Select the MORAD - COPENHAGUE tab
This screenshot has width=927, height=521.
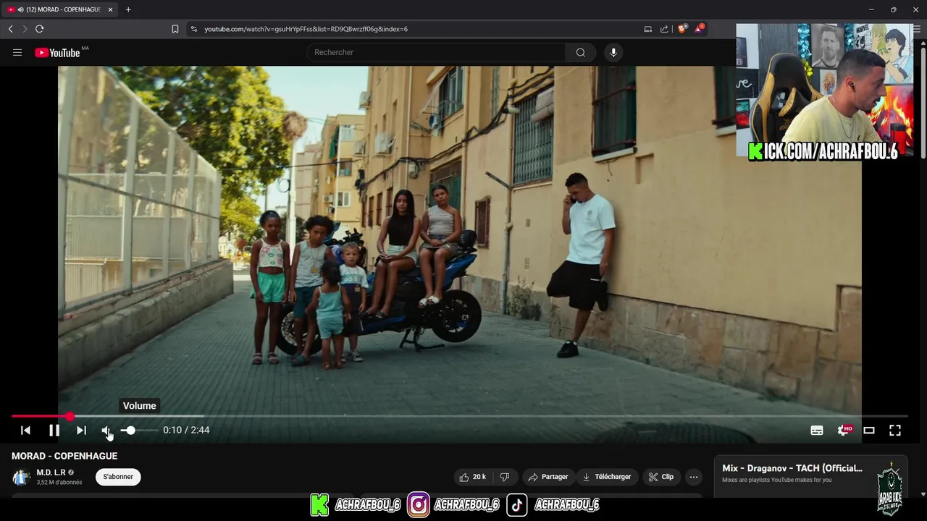pyautogui.click(x=62, y=9)
